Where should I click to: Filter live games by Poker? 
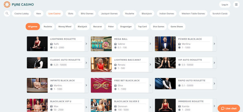pyautogui.click(x=111, y=26)
